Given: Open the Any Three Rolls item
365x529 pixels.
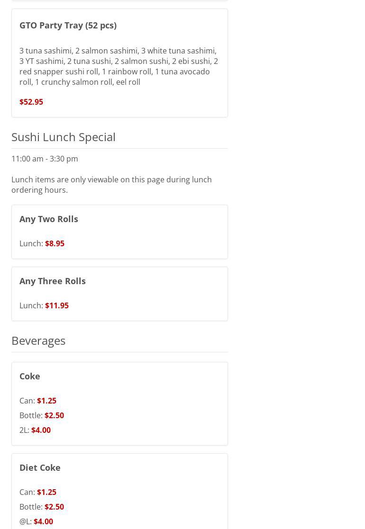Looking at the screenshot, I should point(53,281).
